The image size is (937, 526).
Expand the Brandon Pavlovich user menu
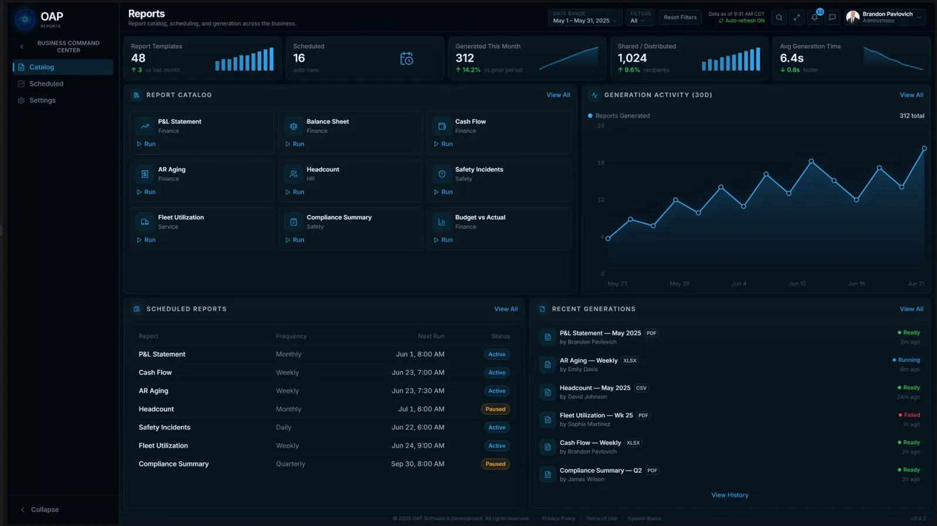(885, 18)
